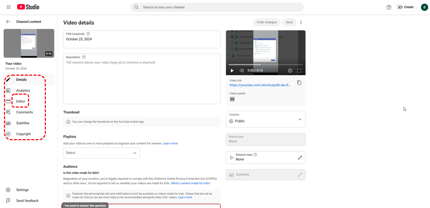Image resolution: width=430 pixels, height=208 pixels.
Task: Click the Editor film strip icon
Action: tap(8, 101)
